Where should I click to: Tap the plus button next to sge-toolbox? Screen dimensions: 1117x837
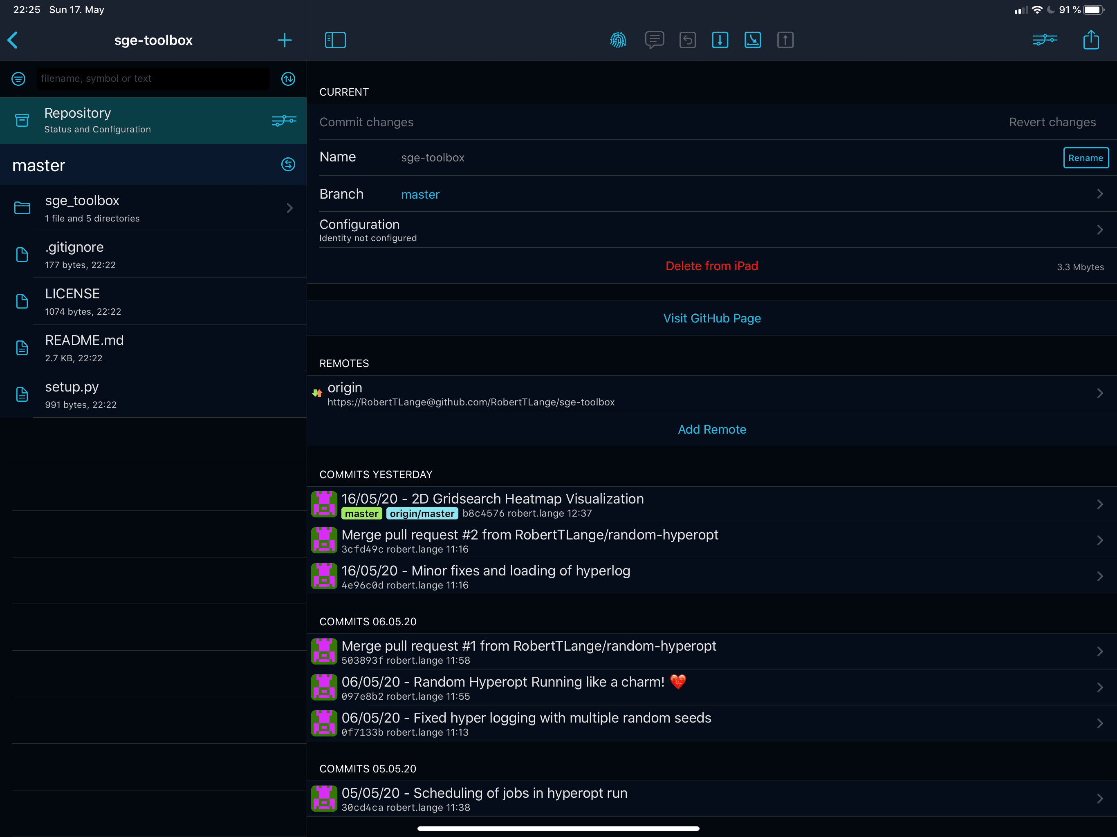tap(285, 40)
